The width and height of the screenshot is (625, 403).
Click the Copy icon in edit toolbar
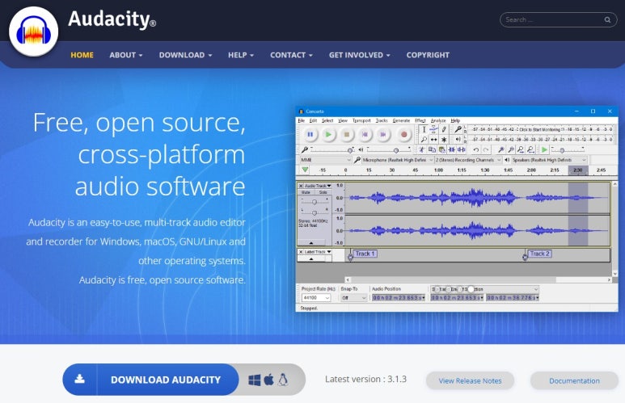tap(432, 149)
